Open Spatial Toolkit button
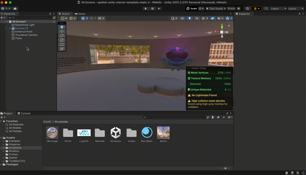Viewport: 306px width, 175px height. click(x=192, y=8)
